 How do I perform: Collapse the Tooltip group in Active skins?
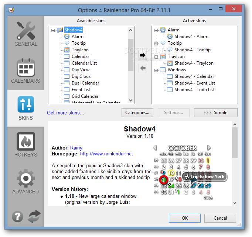point(156,44)
